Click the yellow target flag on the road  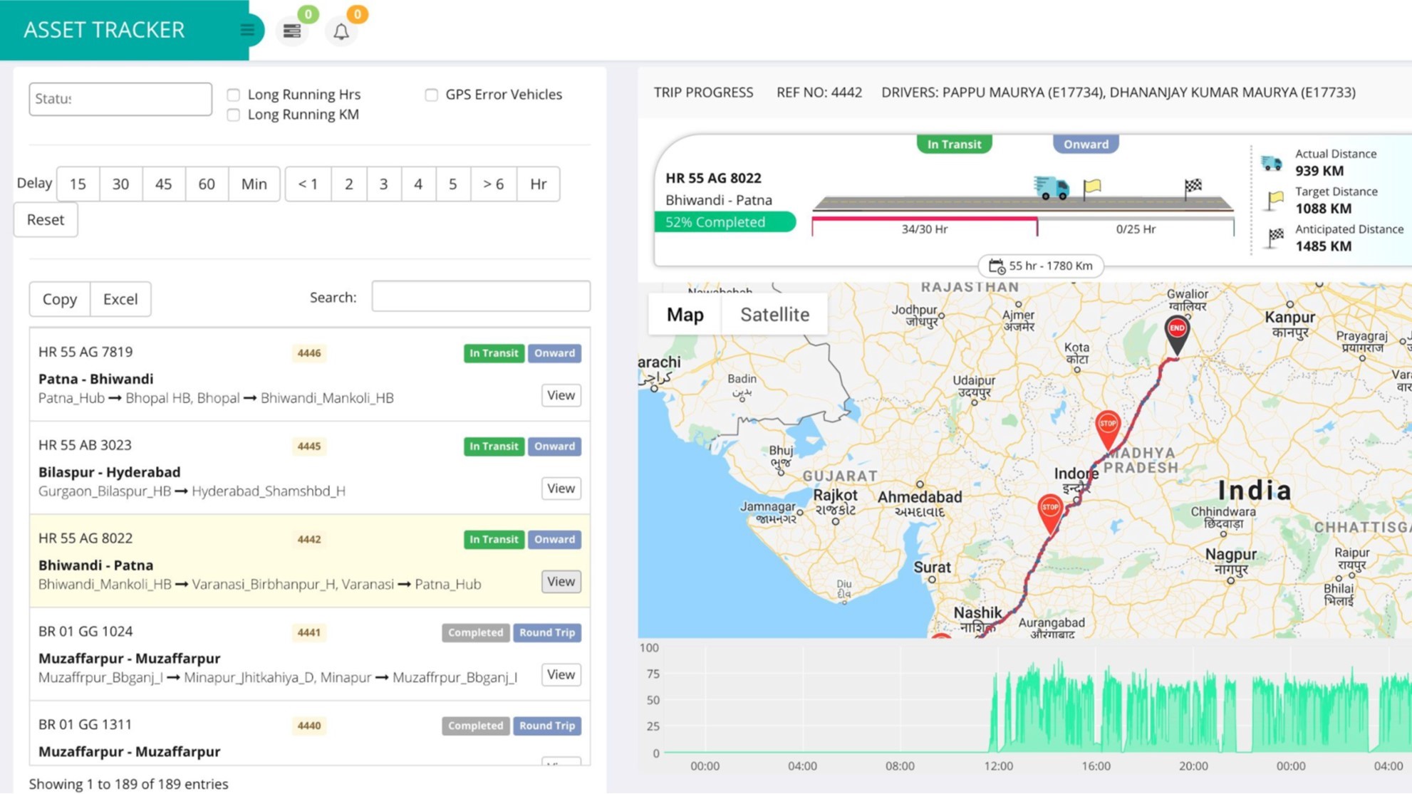coord(1091,188)
